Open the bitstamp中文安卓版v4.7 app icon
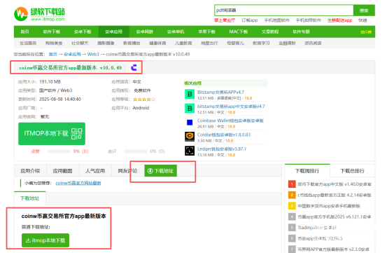The image size is (387, 253). 190,108
